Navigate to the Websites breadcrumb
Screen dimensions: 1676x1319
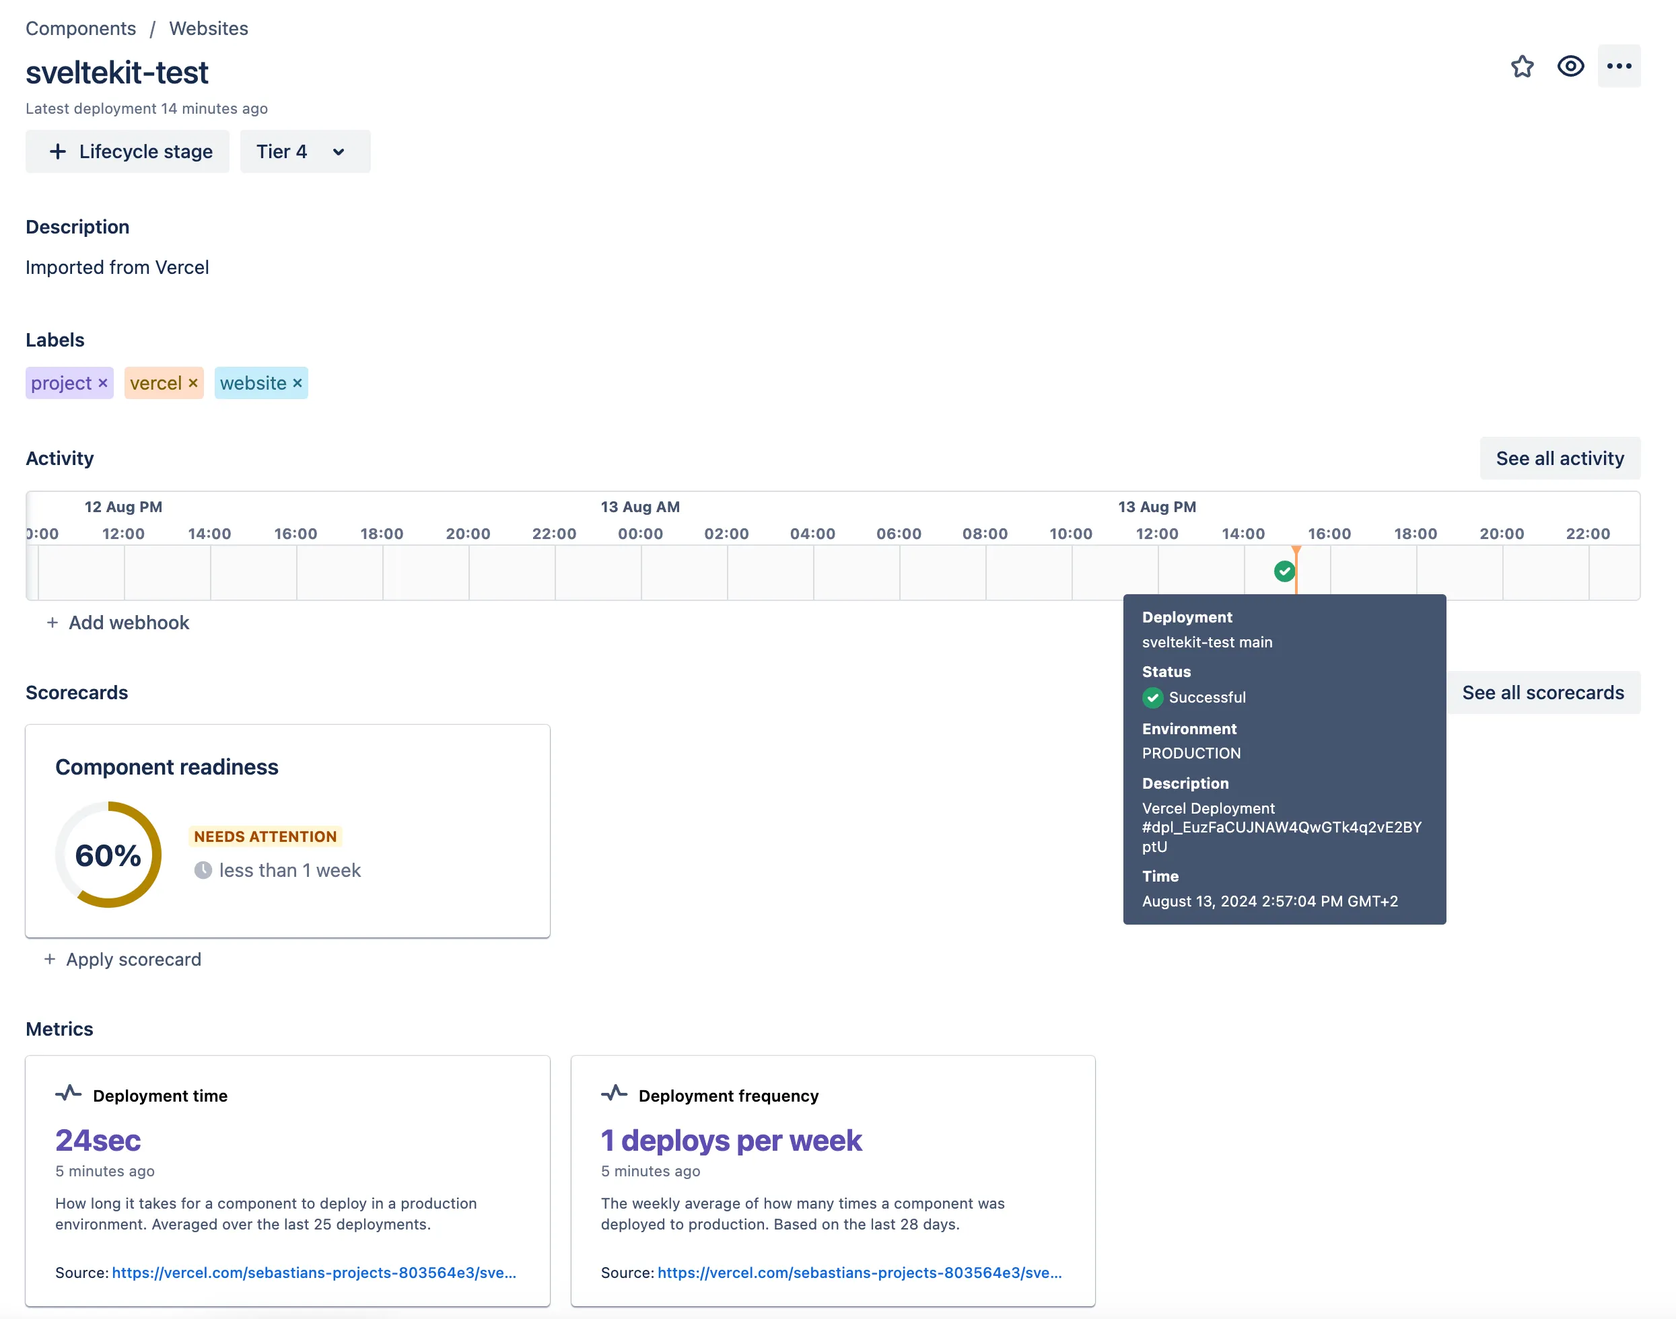tap(209, 28)
